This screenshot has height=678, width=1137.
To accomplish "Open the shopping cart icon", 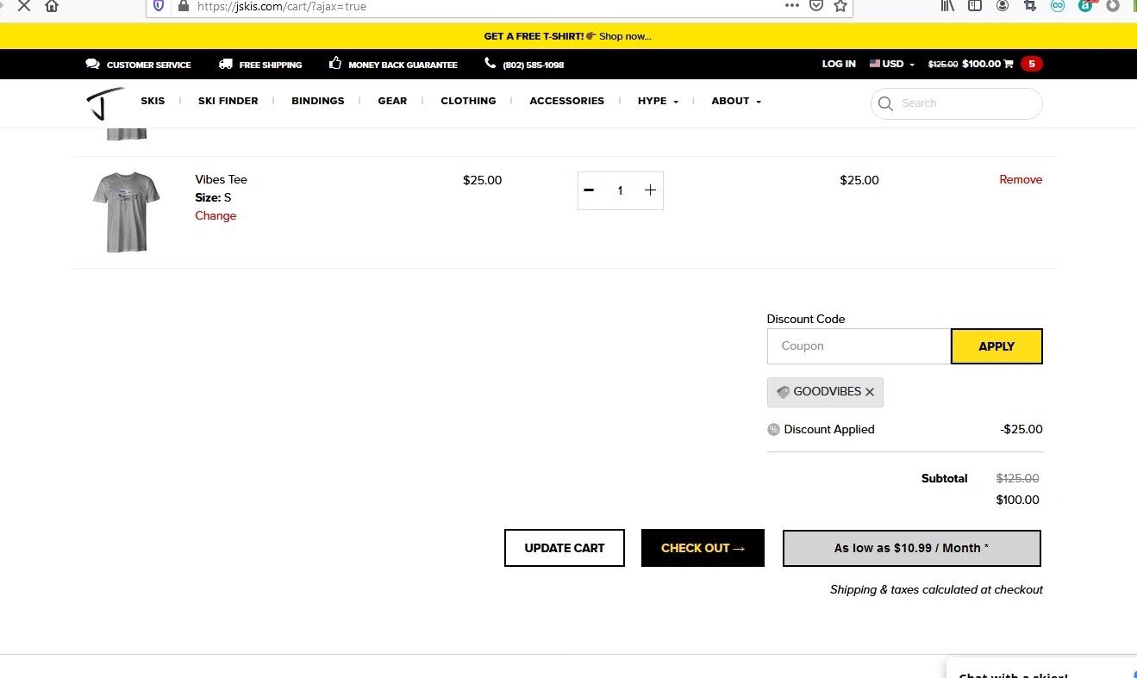I will [1009, 64].
